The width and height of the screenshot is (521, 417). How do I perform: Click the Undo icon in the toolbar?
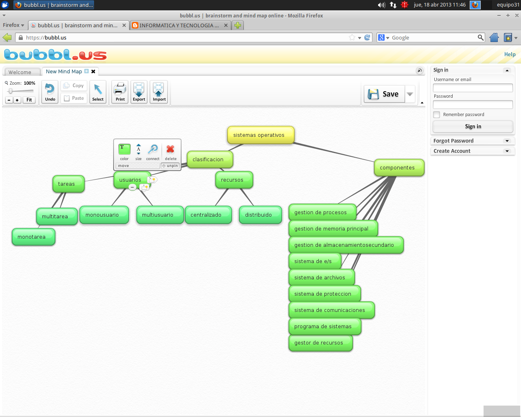coord(49,92)
